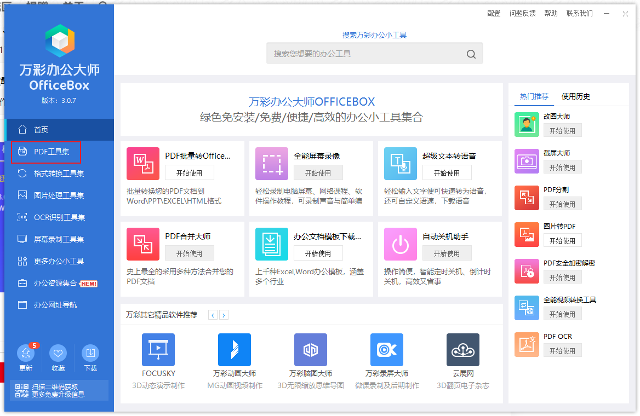
Task: Click the 全能视频转换工具 icon
Action: pos(527,308)
